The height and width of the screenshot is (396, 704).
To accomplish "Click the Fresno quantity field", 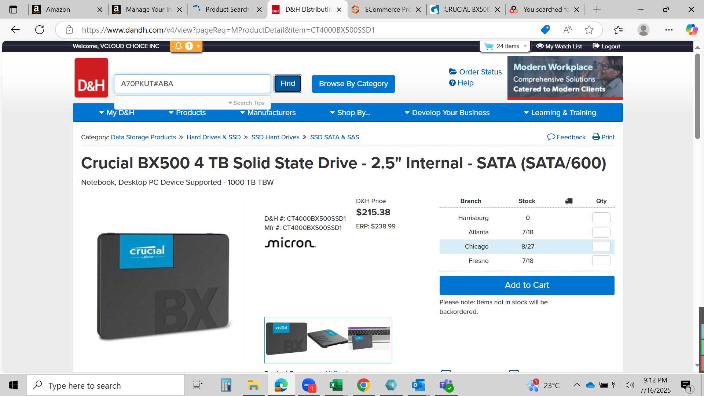I will (601, 261).
